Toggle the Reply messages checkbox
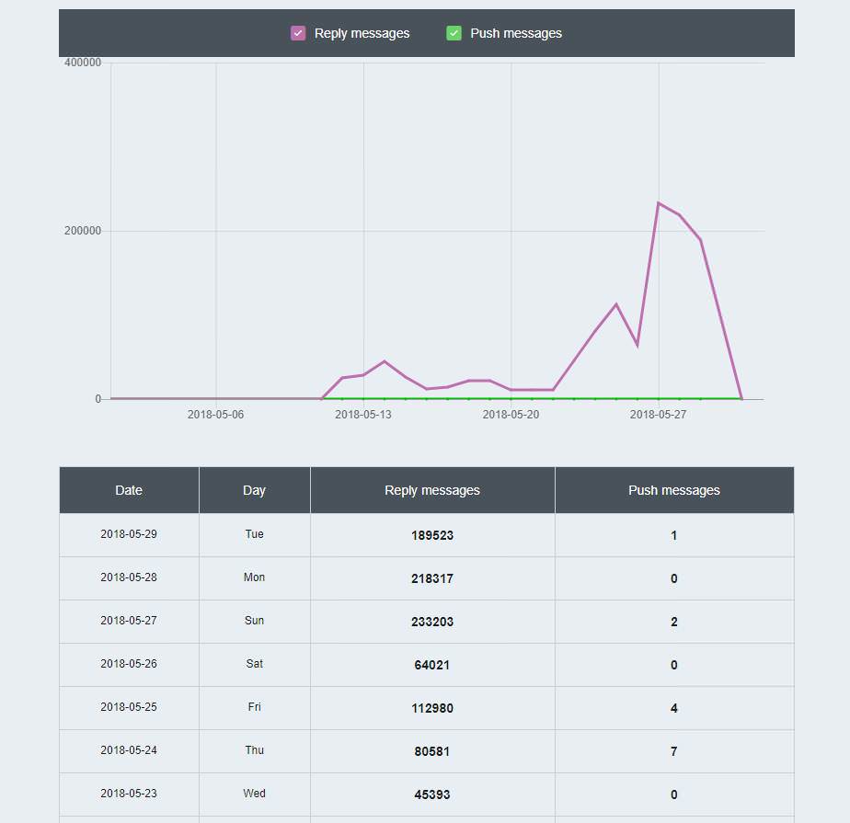The width and height of the screenshot is (850, 823). coord(298,33)
